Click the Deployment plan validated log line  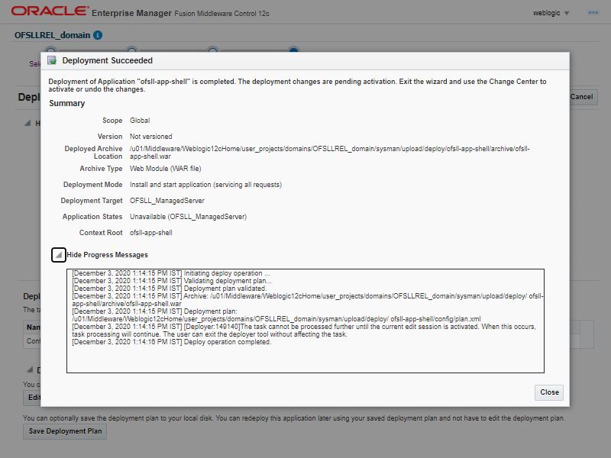point(169,289)
